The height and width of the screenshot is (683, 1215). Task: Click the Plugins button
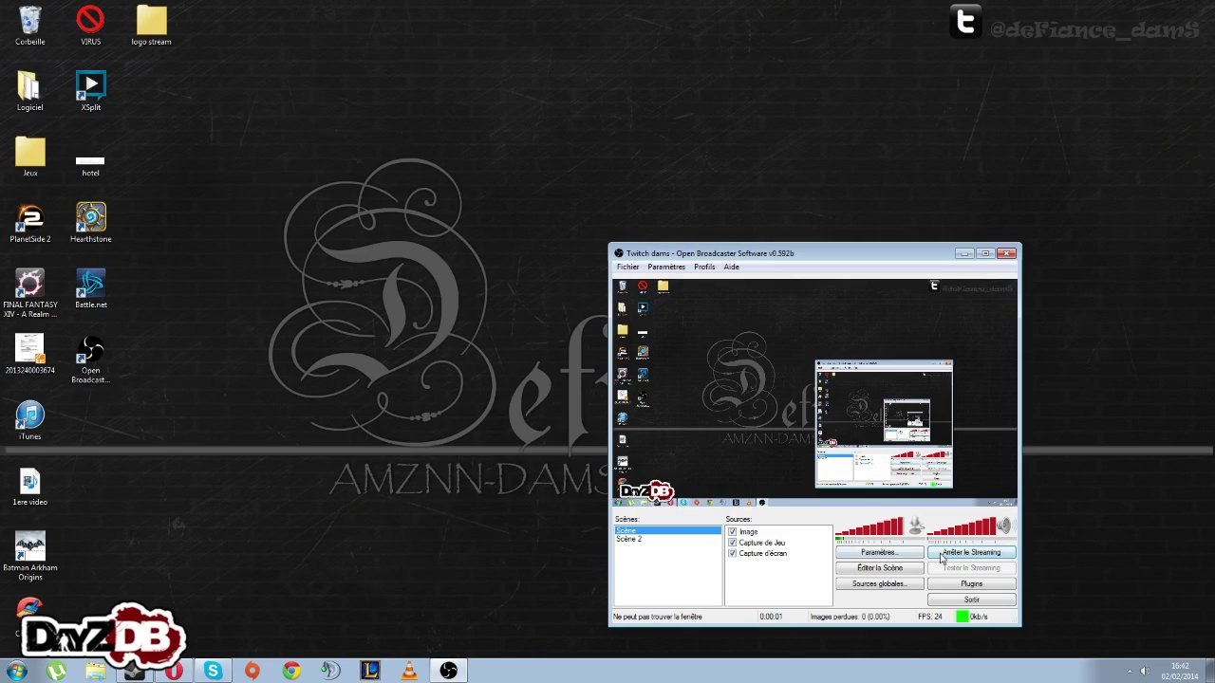[x=971, y=584]
